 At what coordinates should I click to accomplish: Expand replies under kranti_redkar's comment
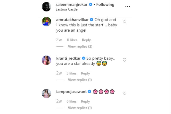point(80,80)
